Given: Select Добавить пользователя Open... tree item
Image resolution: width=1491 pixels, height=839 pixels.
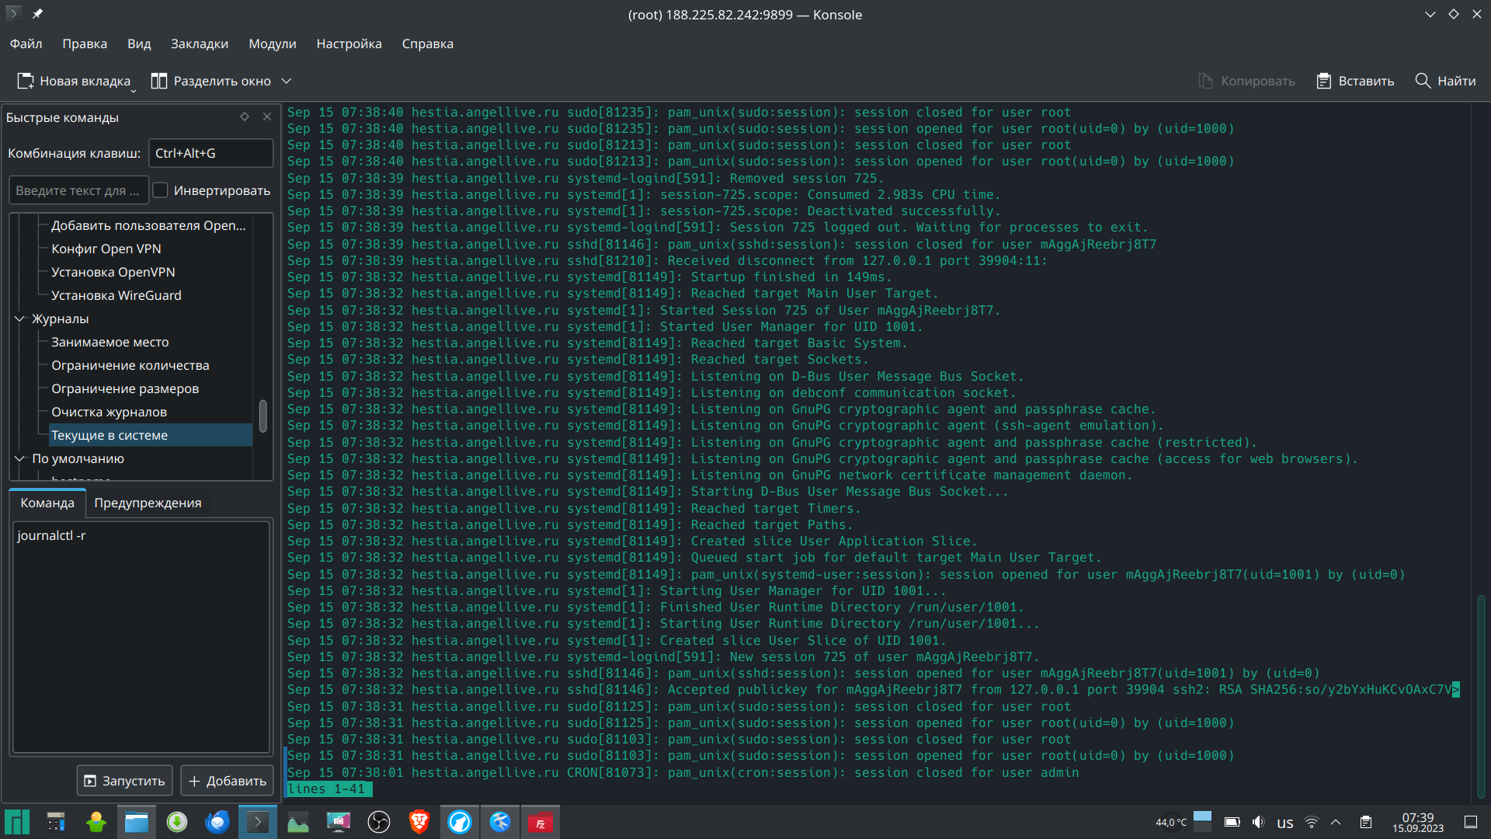Looking at the screenshot, I should 148,225.
